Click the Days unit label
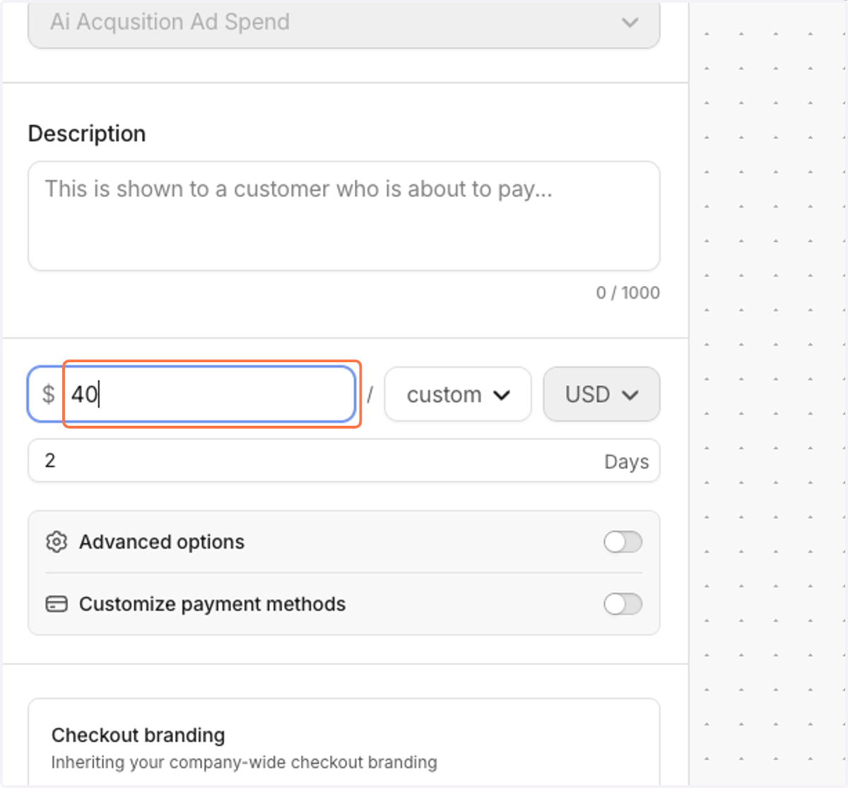 click(x=626, y=462)
